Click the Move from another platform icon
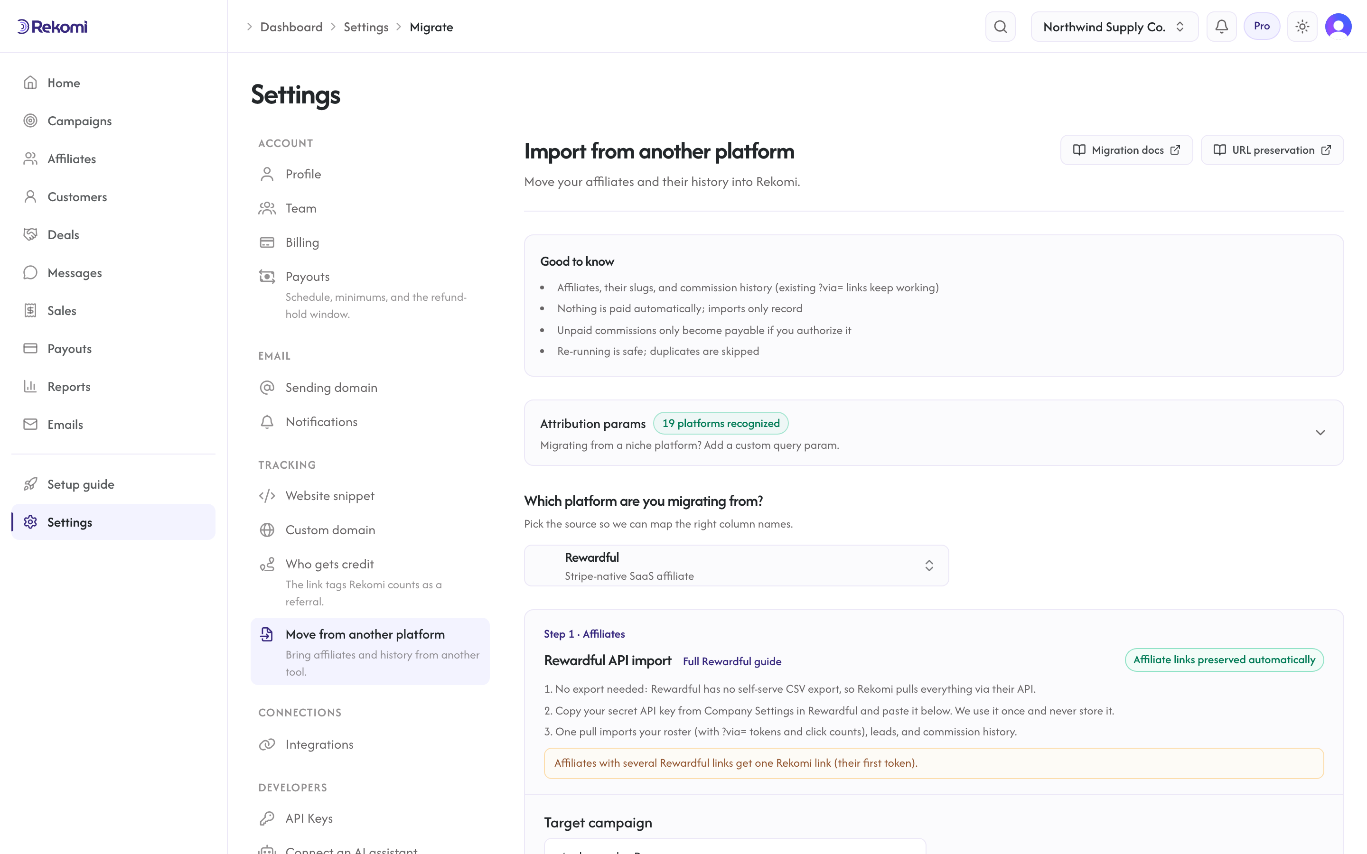 click(x=267, y=634)
